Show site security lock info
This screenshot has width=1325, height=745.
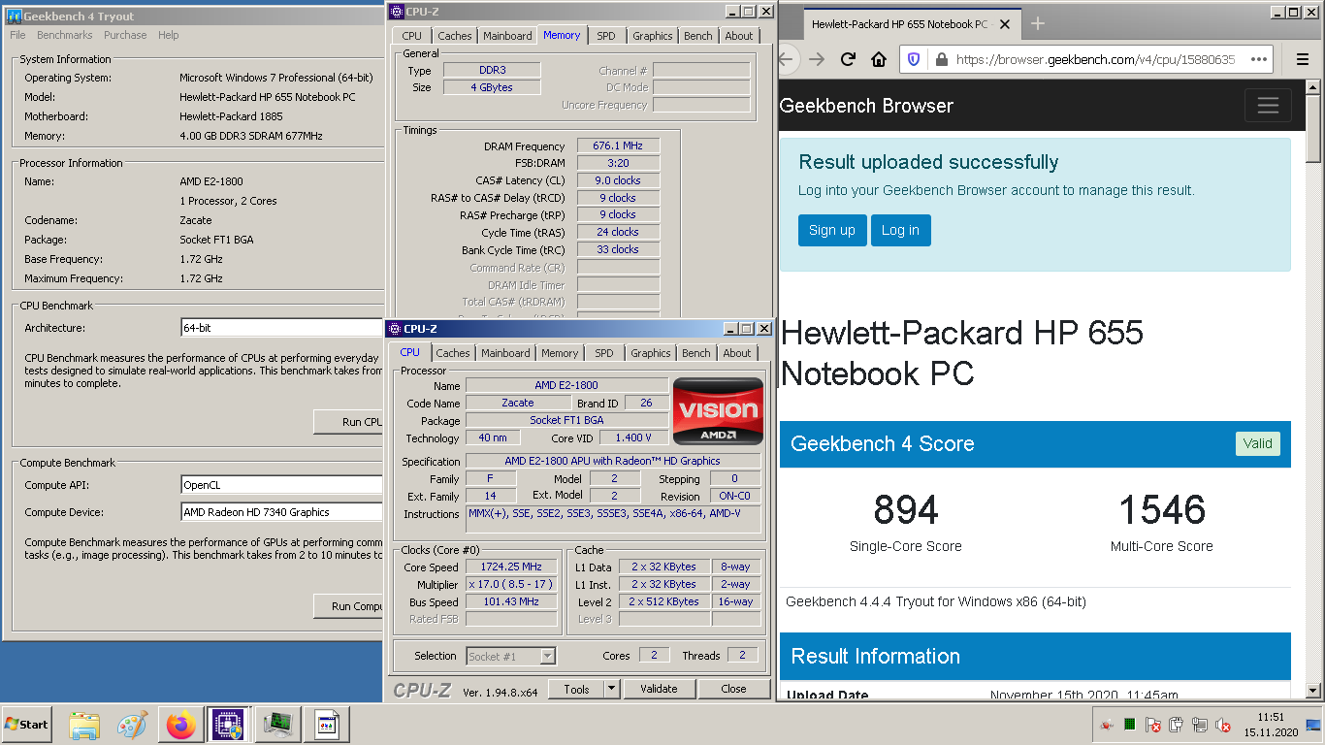click(940, 59)
